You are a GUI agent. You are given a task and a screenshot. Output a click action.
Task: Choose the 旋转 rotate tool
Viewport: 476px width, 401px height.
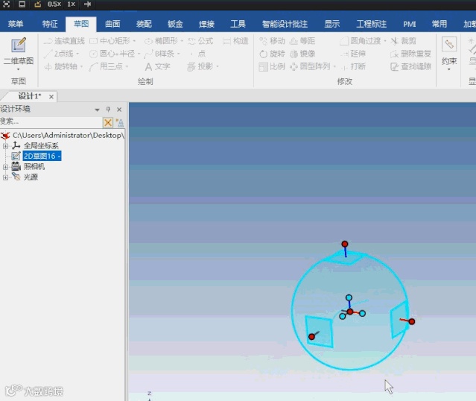pyautogui.click(x=273, y=54)
